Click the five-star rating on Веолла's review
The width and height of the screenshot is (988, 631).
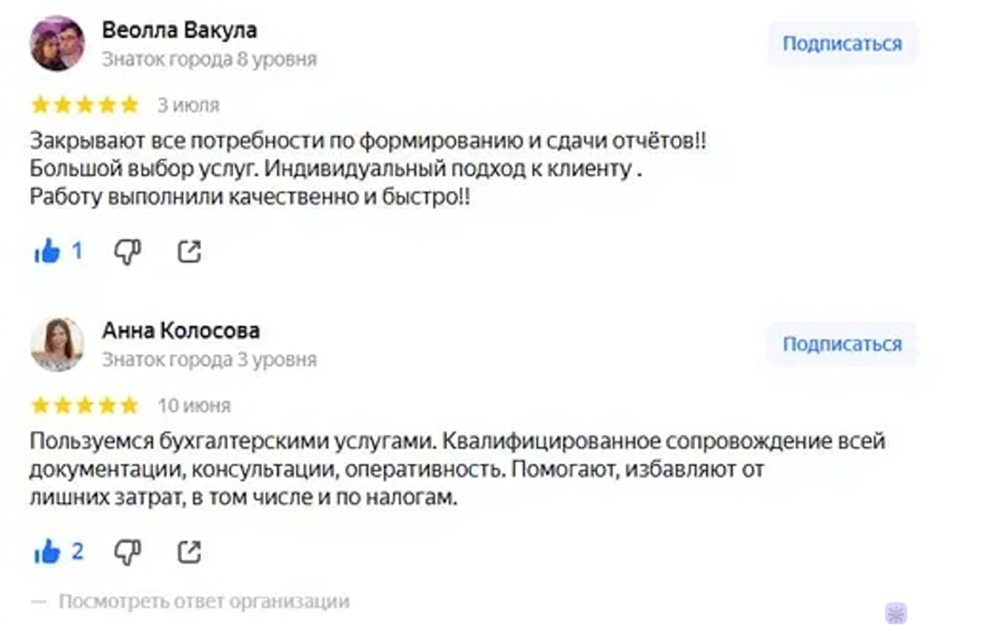pos(85,105)
